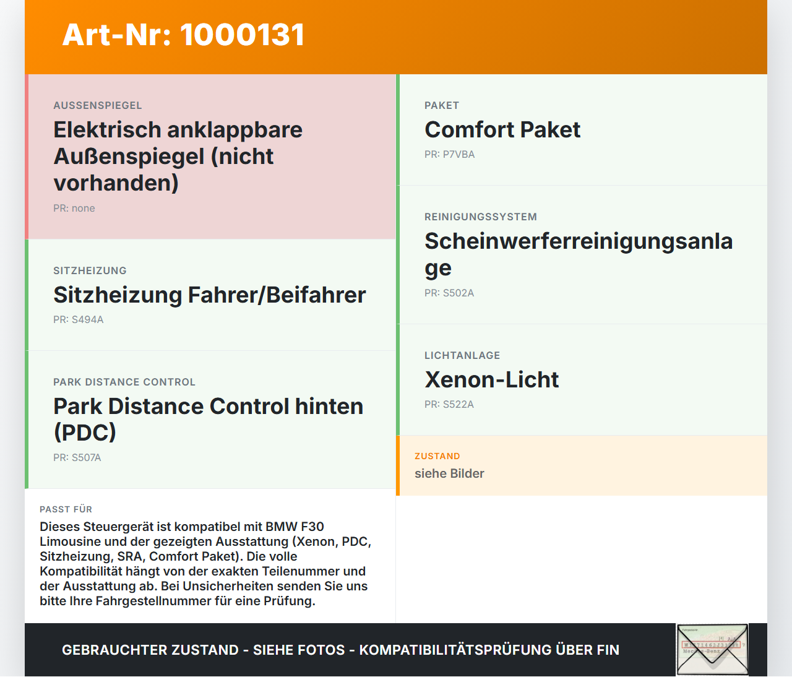Click the PR: S507A code

(77, 457)
